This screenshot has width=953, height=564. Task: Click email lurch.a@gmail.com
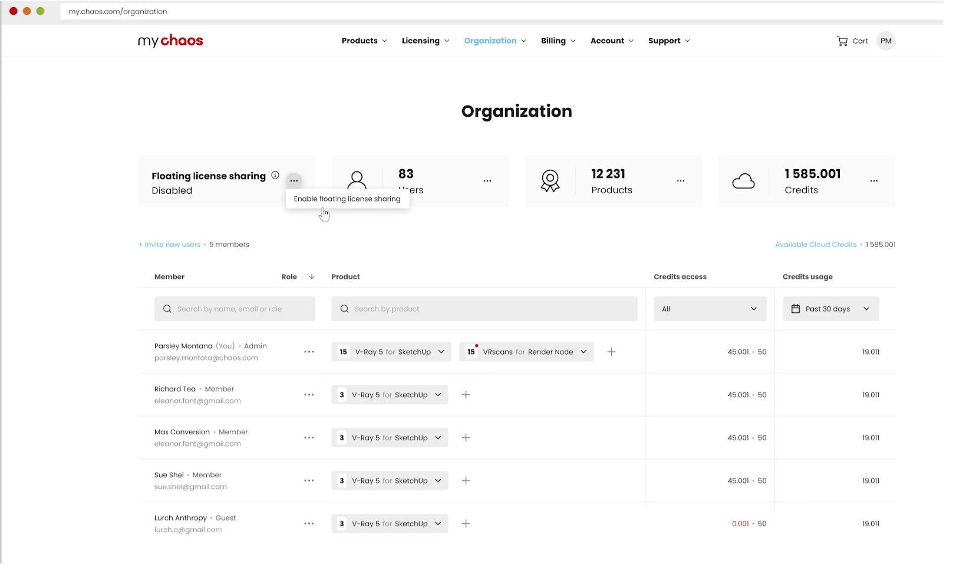pyautogui.click(x=189, y=530)
